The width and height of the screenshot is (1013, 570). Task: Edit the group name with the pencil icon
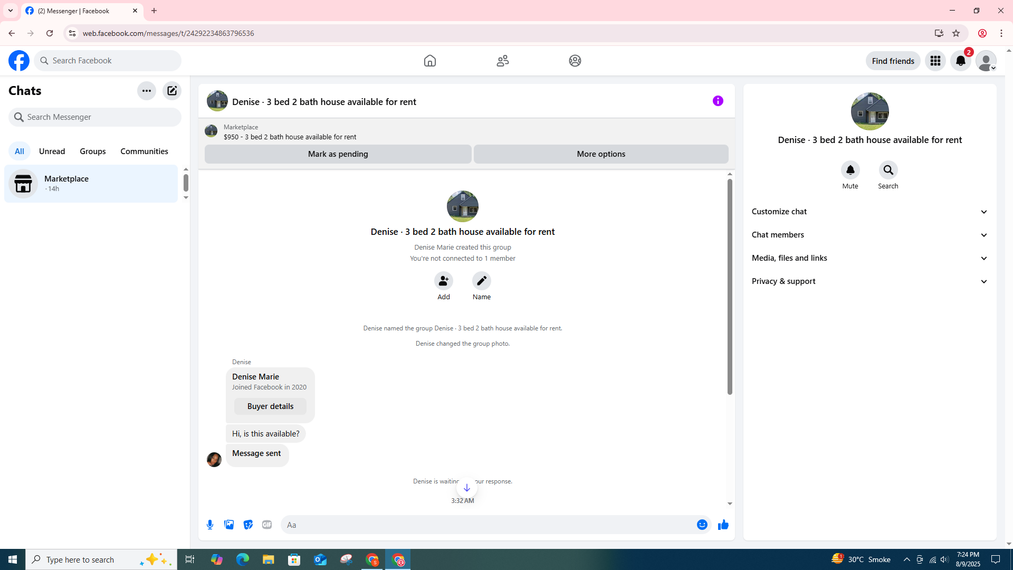(482, 281)
